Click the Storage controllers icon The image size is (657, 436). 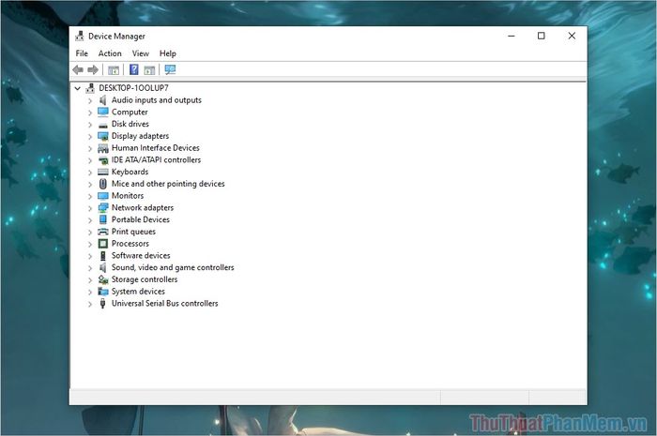coord(102,279)
